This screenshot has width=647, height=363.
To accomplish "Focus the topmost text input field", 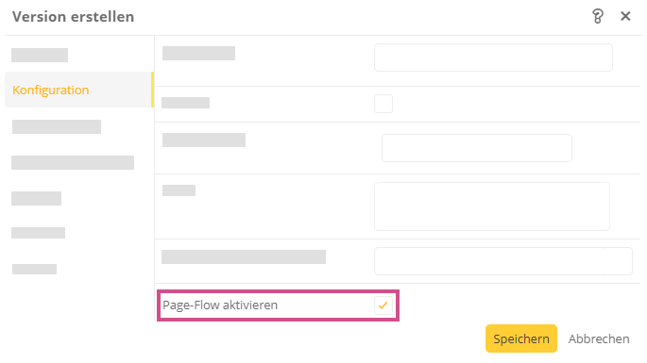I will tap(493, 58).
